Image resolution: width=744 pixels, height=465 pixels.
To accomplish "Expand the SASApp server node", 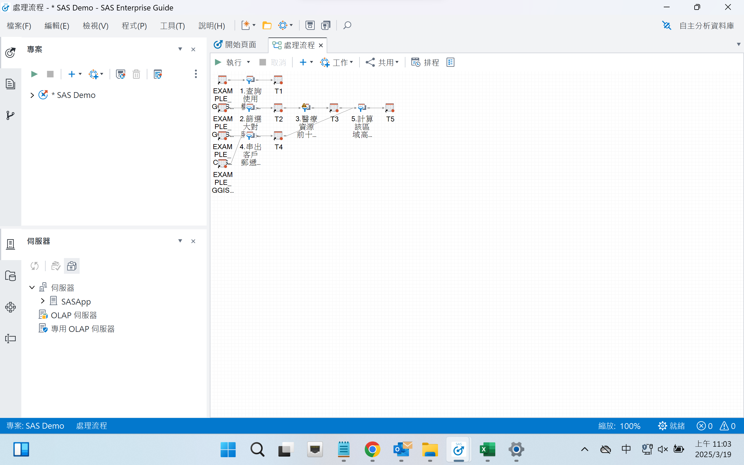I will (43, 301).
